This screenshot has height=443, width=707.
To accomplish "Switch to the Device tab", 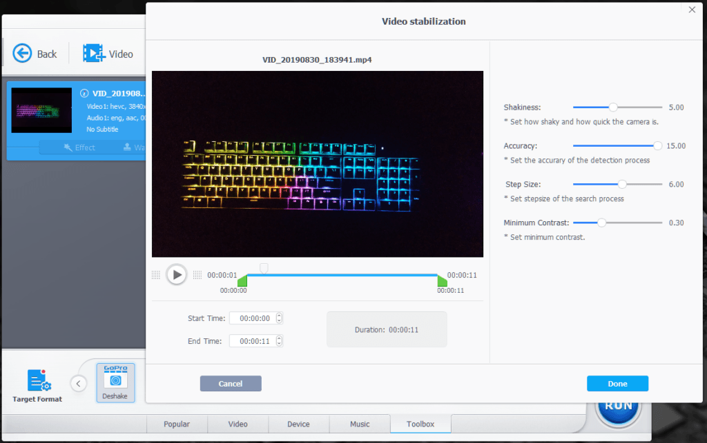I will coord(298,424).
